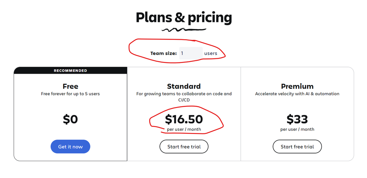The height and width of the screenshot is (178, 367).
Task: Select the $33 price text
Action: (297, 119)
